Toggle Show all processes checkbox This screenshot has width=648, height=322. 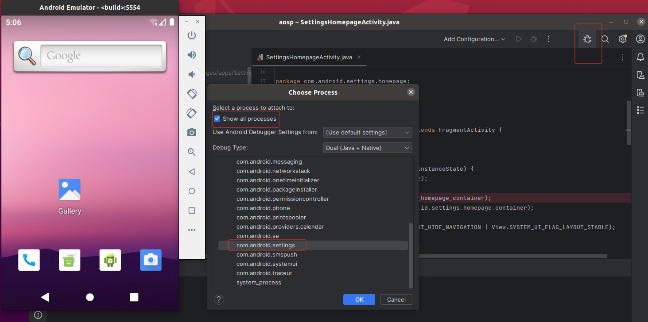click(x=217, y=119)
